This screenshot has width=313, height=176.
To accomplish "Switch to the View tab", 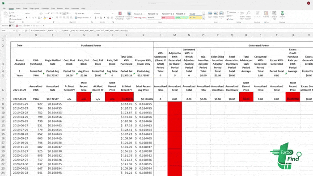I will (67, 8).
